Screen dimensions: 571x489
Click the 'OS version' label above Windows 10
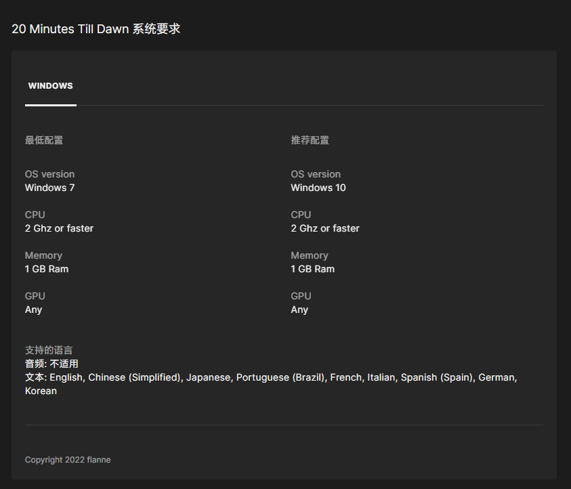(x=316, y=174)
